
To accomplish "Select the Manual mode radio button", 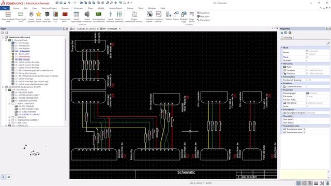I will (307, 54).
